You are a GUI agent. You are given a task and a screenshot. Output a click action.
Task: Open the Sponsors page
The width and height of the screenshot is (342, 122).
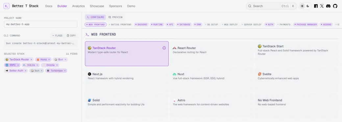[116, 6]
